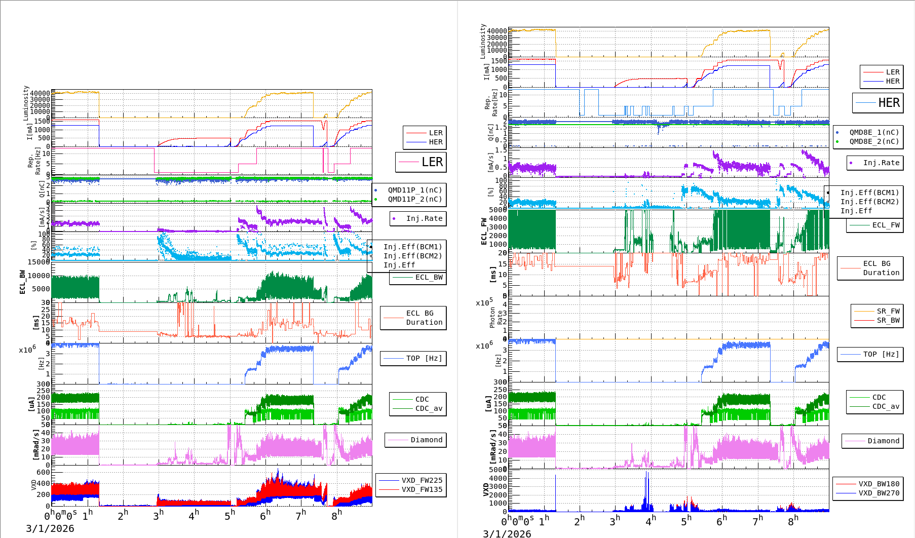Click the SR_FW legend entry

(x=888, y=311)
